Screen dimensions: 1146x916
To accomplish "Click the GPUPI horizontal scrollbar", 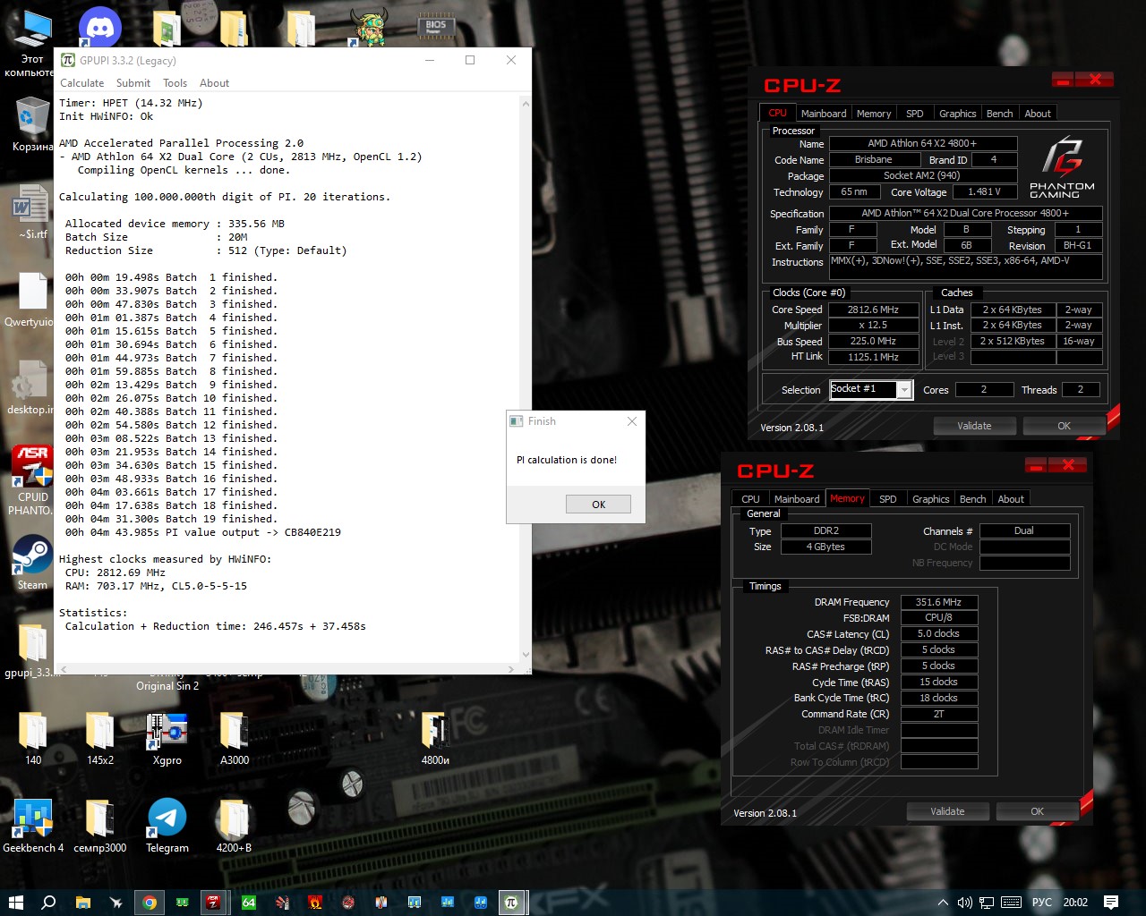I will click(287, 668).
